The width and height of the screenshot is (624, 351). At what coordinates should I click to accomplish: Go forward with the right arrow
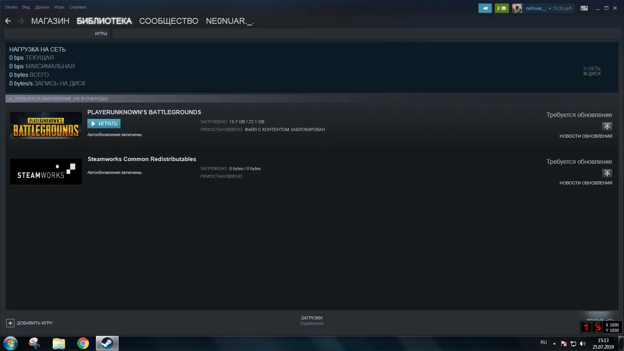(21, 21)
